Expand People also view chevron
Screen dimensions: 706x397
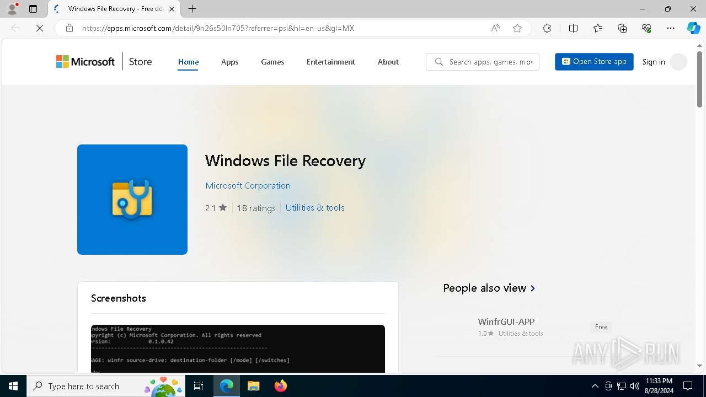tap(533, 288)
